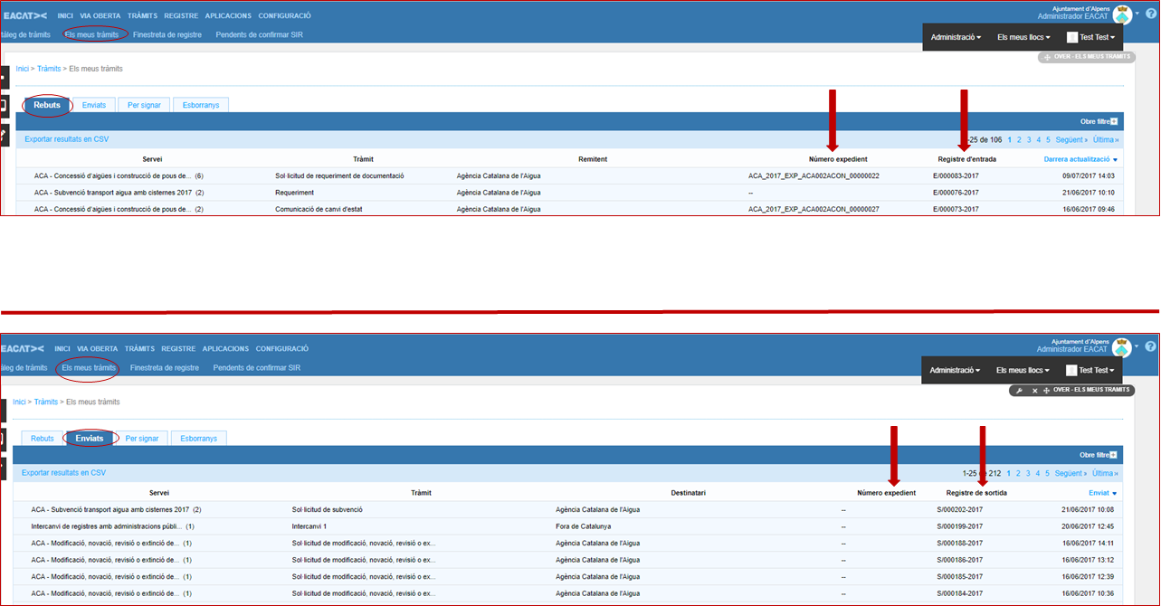The height and width of the screenshot is (606, 1161).
Task: Click the Obre filtre plus icon above the Remitent list
Action: coord(1114,121)
